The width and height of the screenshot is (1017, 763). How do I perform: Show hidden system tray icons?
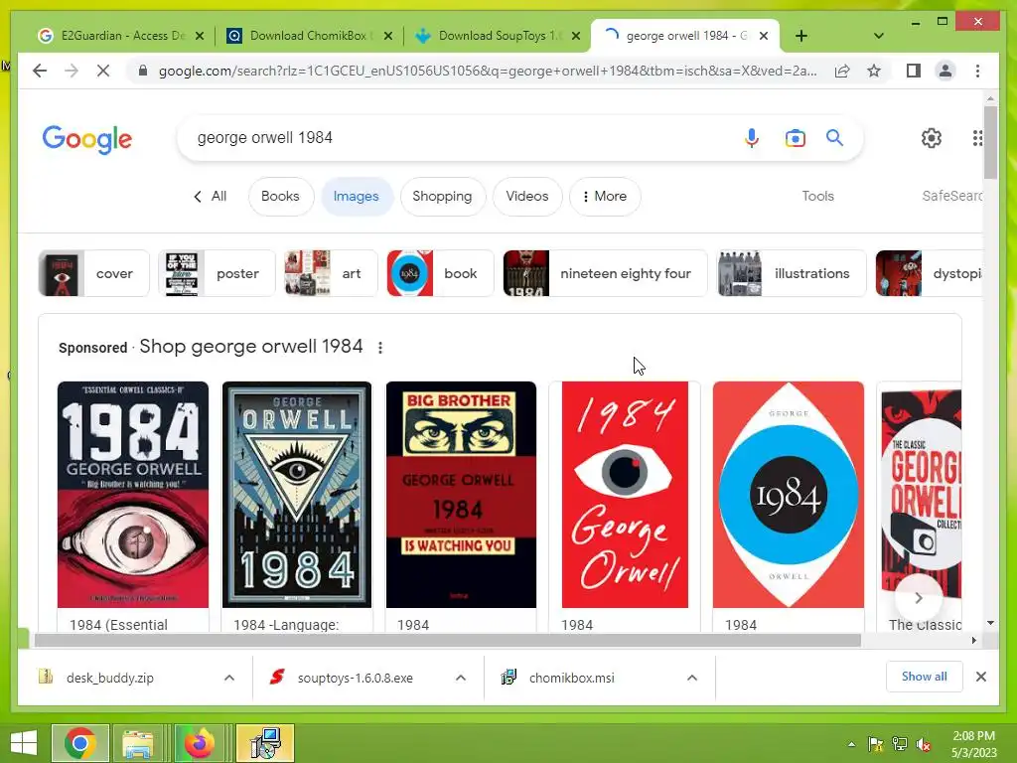click(851, 744)
